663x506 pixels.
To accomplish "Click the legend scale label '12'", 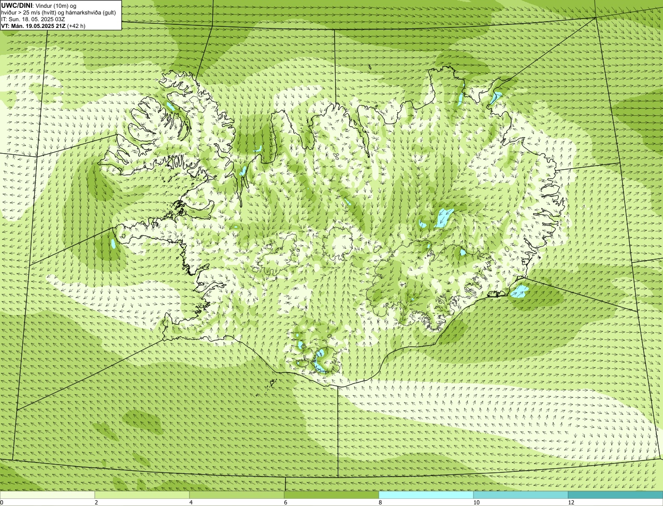I will (x=571, y=502).
